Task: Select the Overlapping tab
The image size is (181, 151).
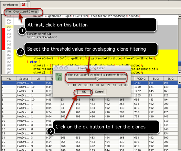Action: click(x=11, y=5)
